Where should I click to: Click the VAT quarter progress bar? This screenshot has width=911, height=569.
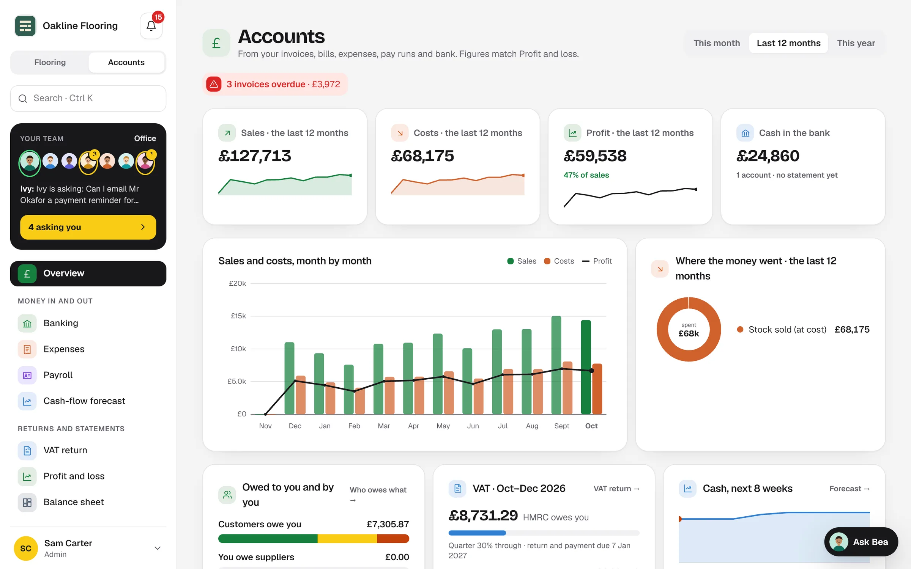coord(544,533)
